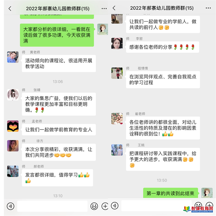This screenshot has height=216, width=216.
Task: Open 徐方's profile picture
Action: [x=13, y=146]
